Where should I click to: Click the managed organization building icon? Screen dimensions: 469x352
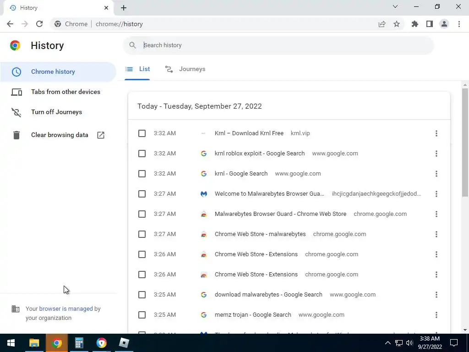16,309
